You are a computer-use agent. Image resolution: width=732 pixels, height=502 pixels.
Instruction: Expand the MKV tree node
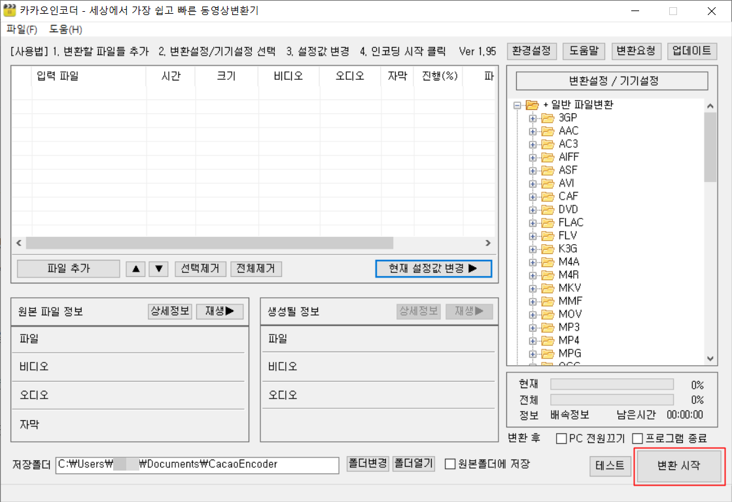(x=532, y=288)
